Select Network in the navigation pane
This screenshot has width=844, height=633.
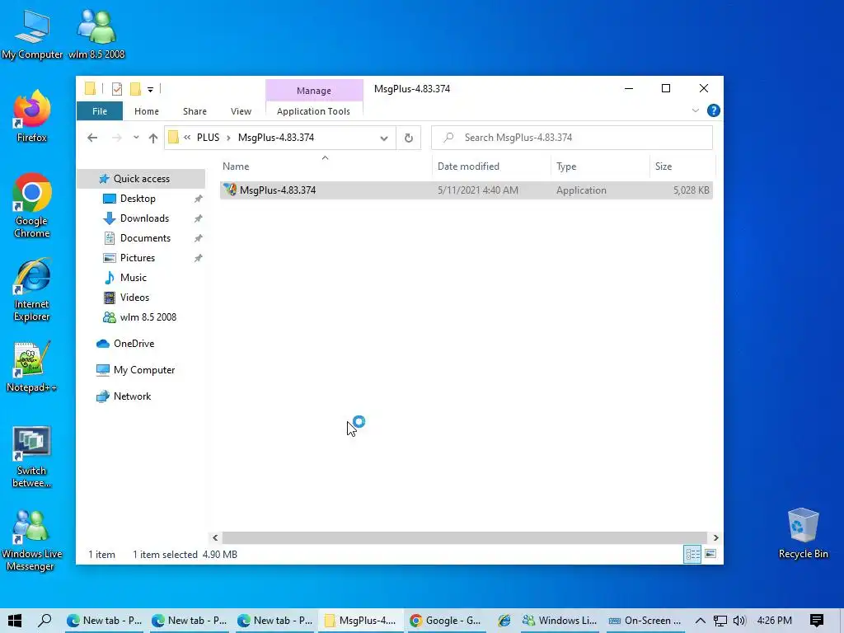pyautogui.click(x=132, y=396)
